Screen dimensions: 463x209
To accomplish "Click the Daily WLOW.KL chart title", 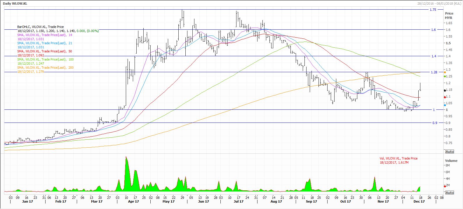I will click(15, 3).
